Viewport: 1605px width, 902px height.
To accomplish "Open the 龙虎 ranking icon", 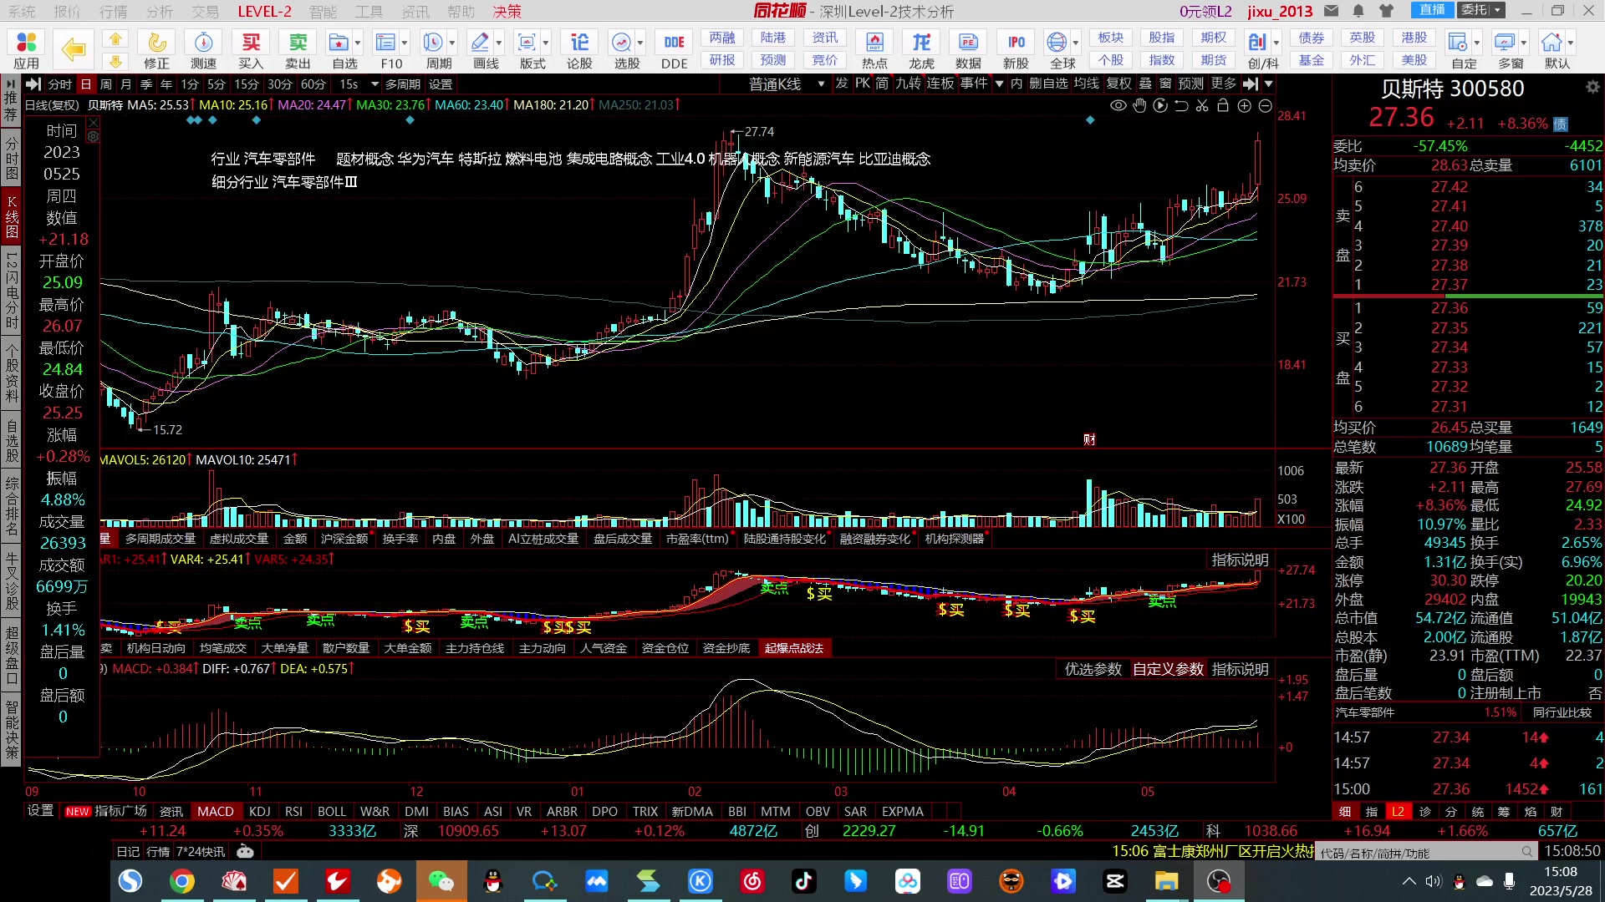I will coord(921,50).
